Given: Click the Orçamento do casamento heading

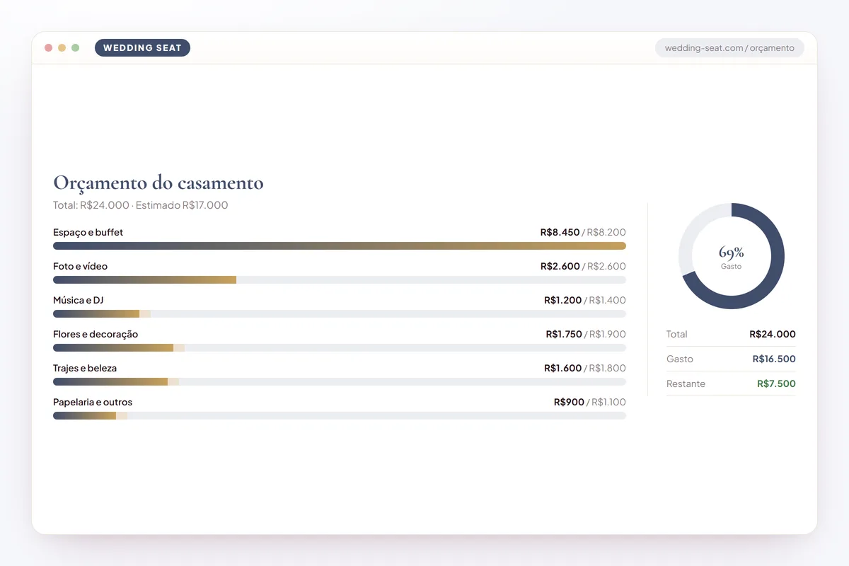Looking at the screenshot, I should [x=158, y=183].
